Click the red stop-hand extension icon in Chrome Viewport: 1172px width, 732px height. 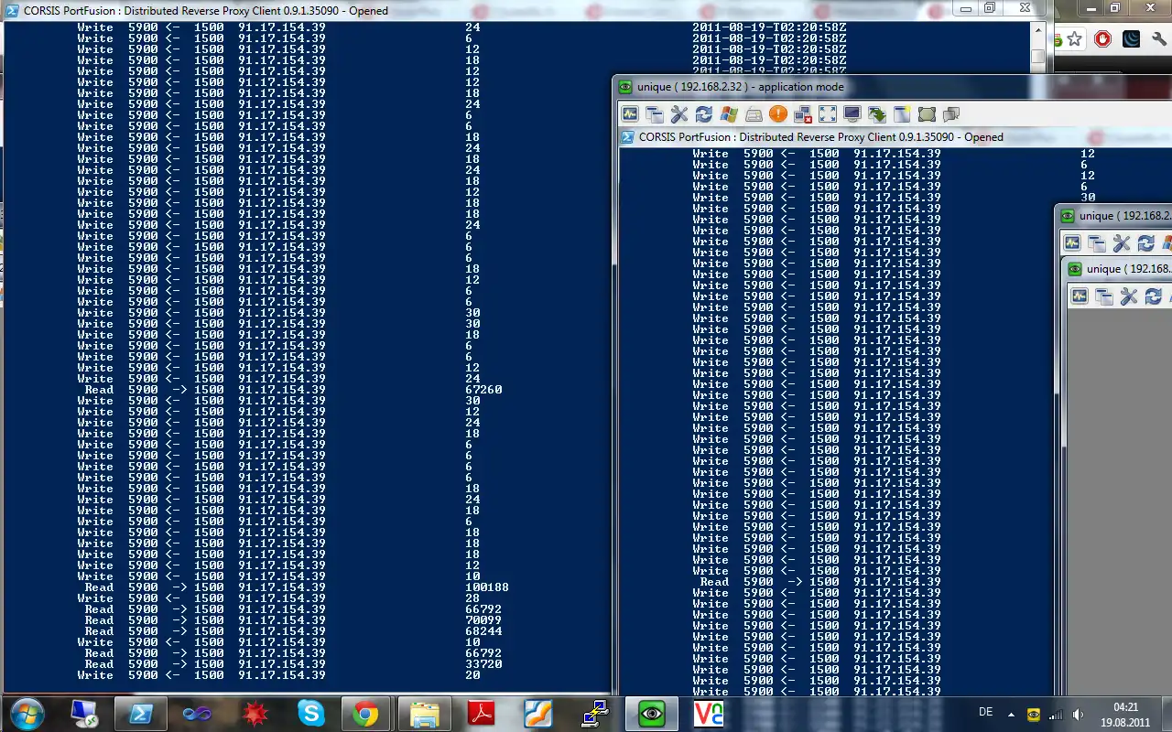[1103, 39]
